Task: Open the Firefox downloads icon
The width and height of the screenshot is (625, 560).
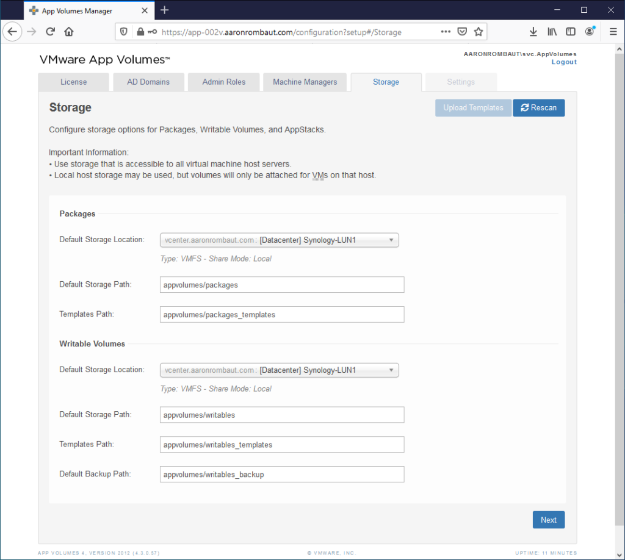Action: coord(533,32)
